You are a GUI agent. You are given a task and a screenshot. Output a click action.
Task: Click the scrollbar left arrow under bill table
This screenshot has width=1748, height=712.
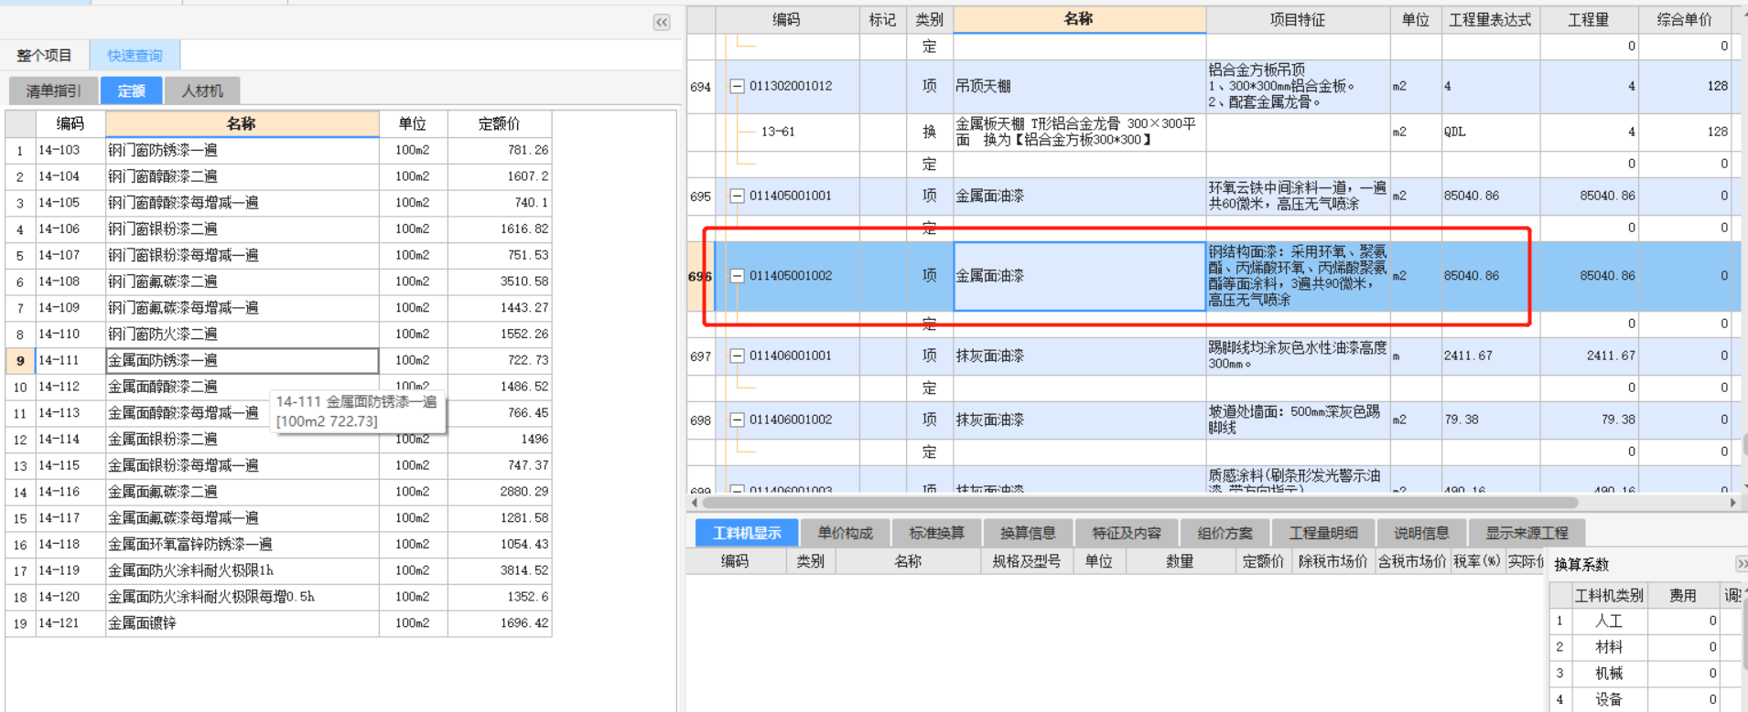click(695, 503)
